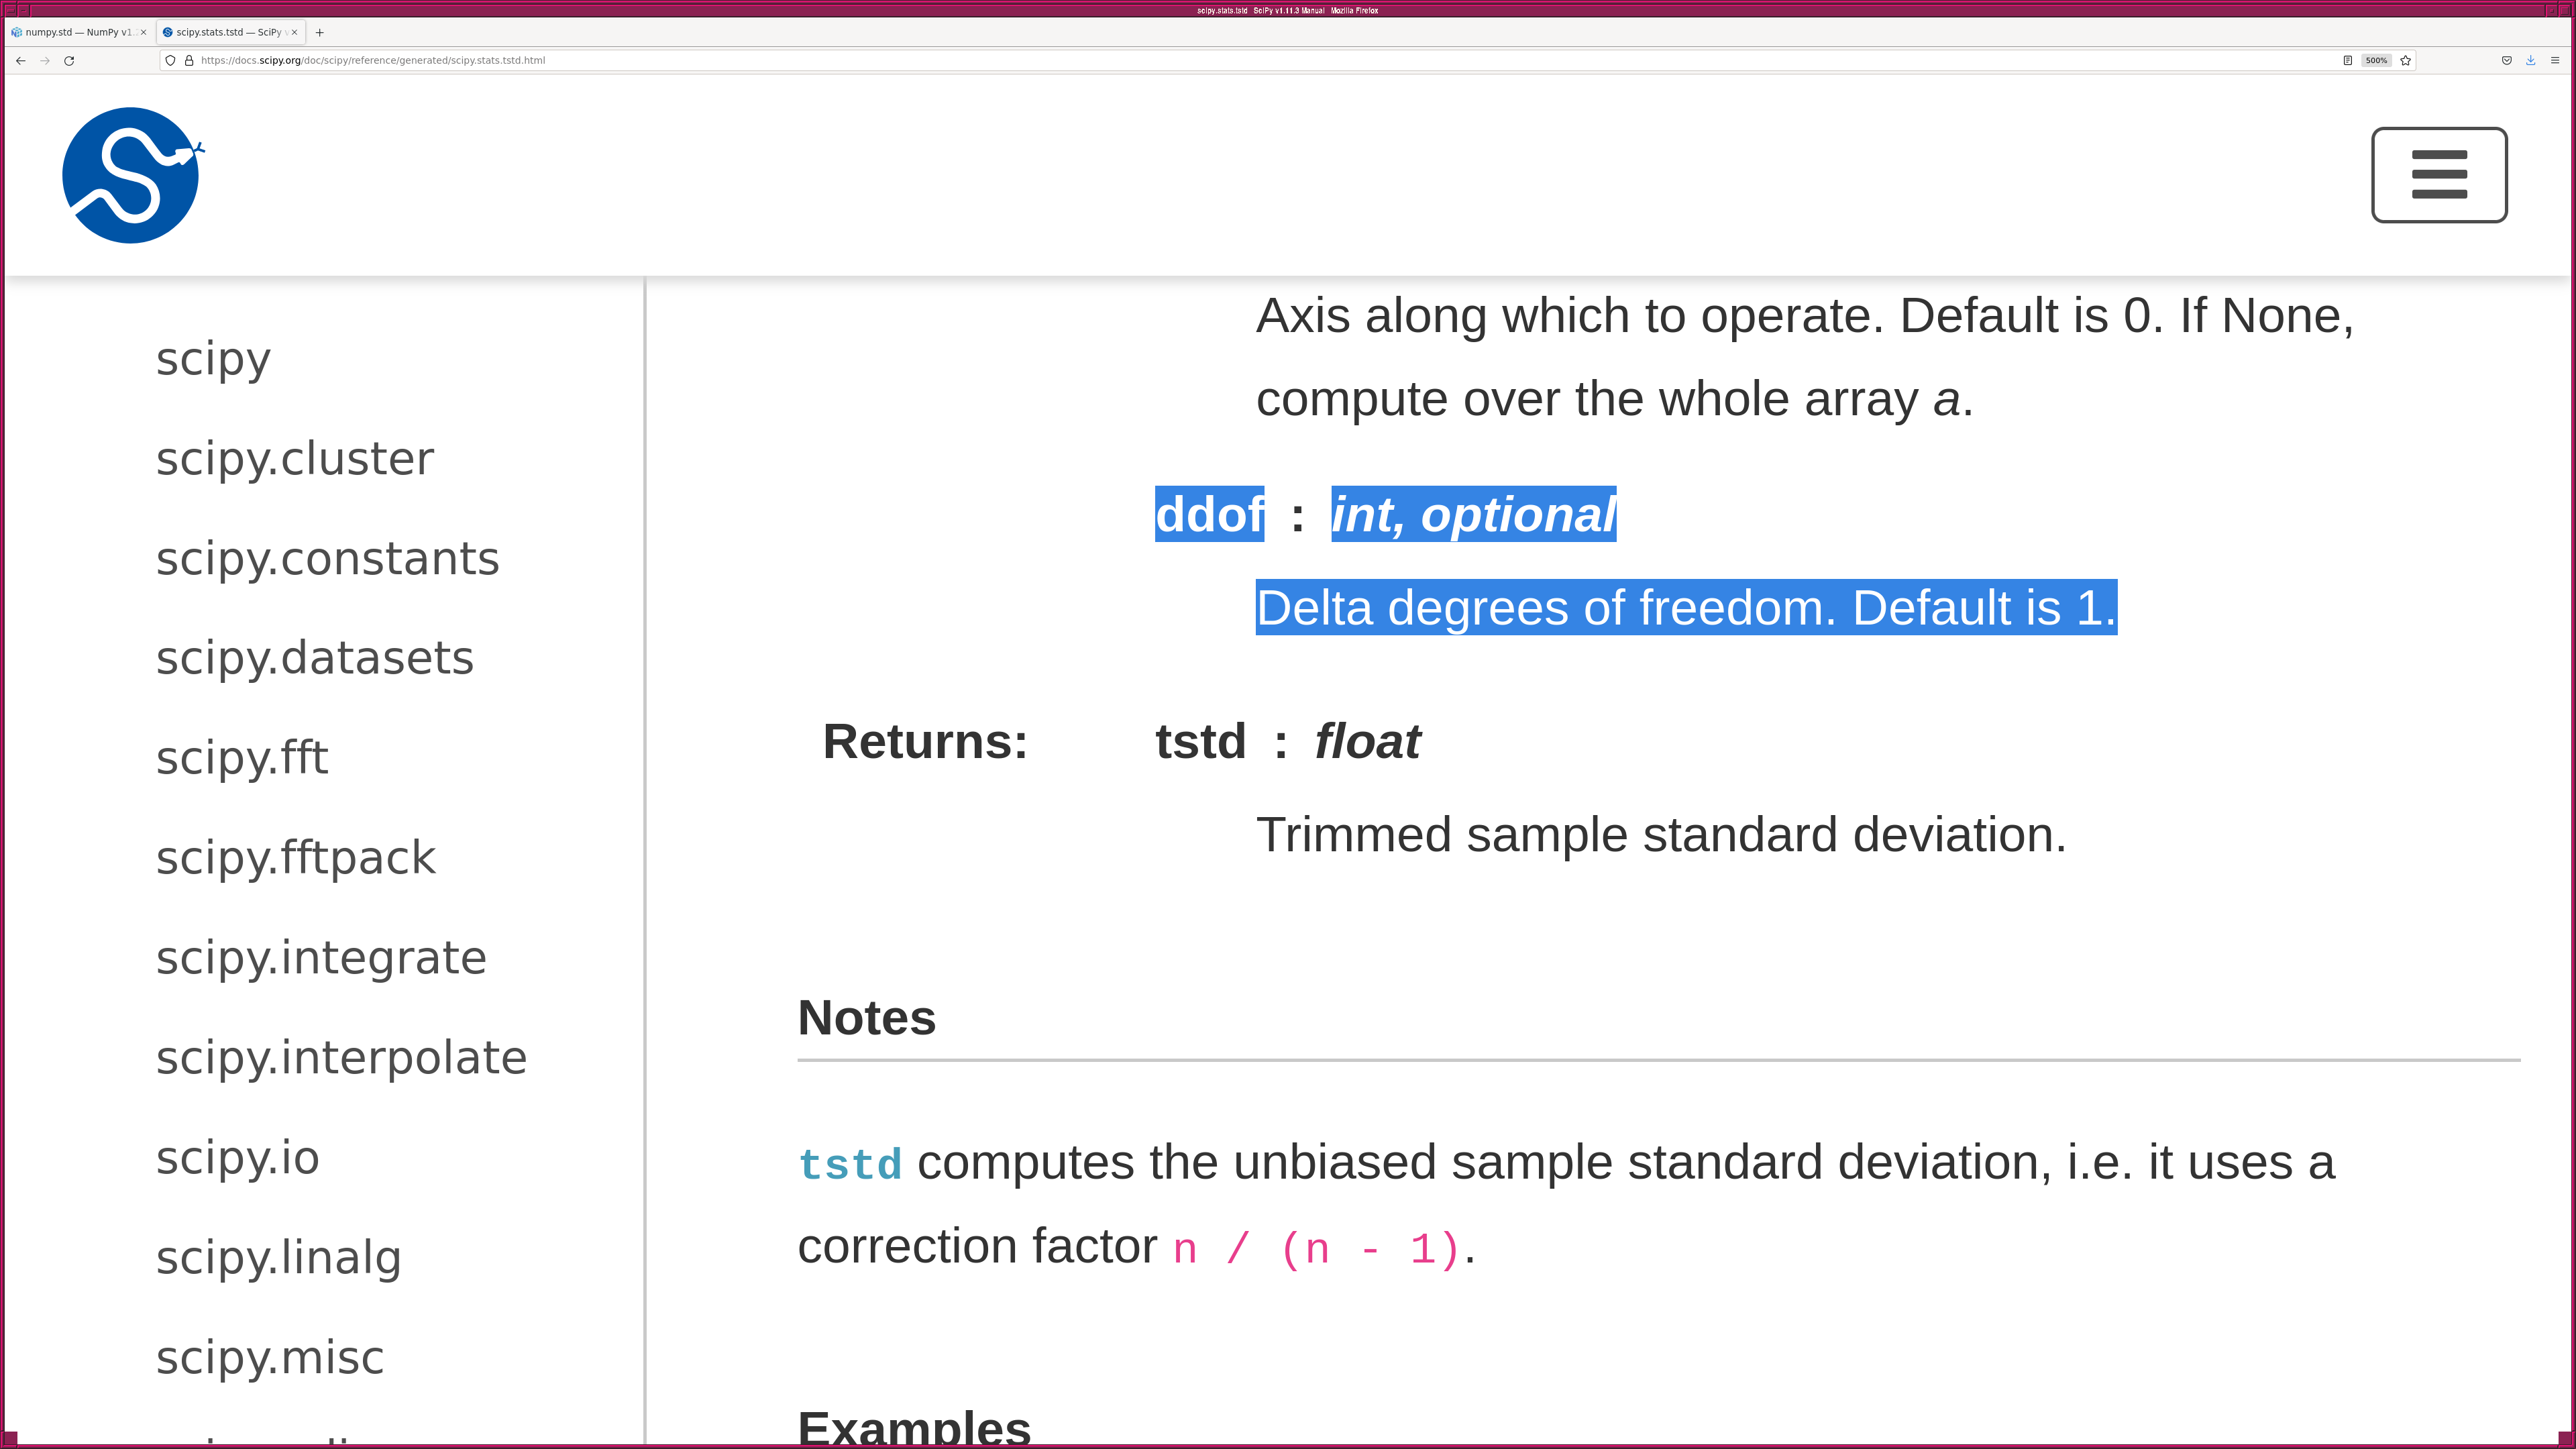Expand the SciPy site navigation hamburger
The height and width of the screenshot is (1449, 2576).
point(2438,175)
